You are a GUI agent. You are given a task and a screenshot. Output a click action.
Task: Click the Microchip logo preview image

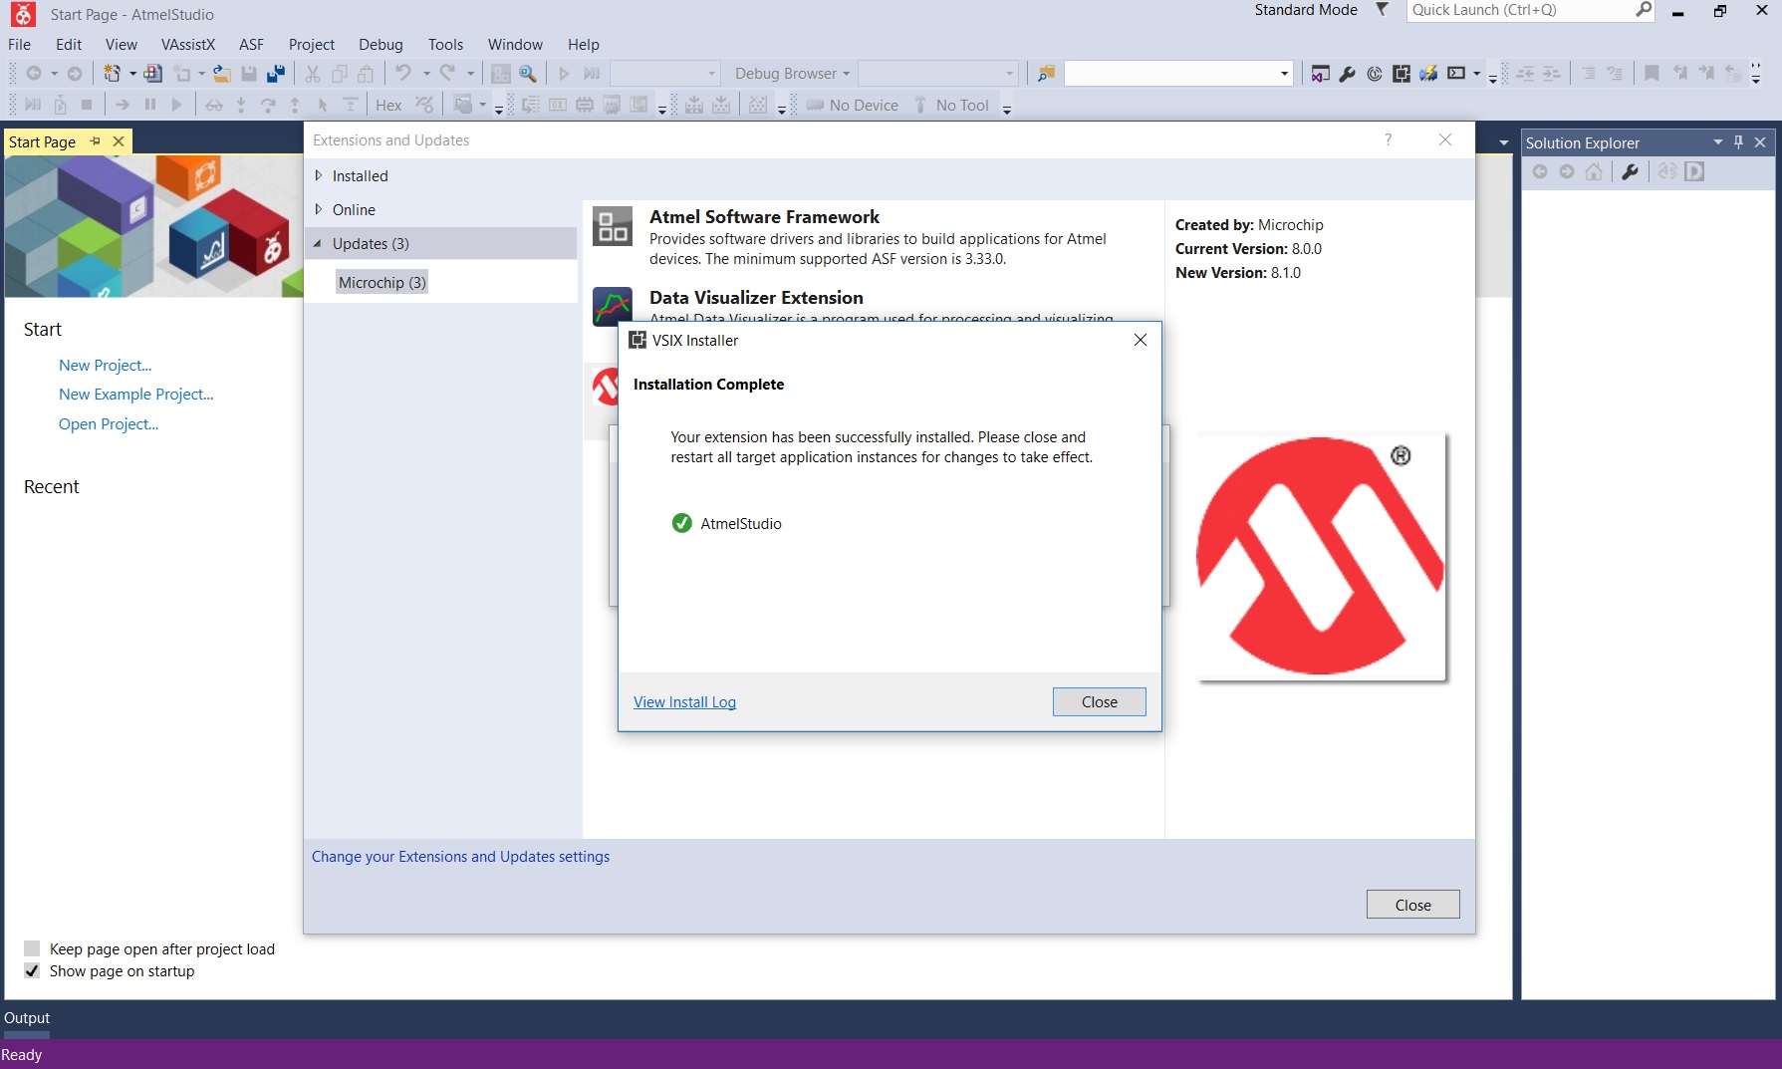click(x=1321, y=556)
